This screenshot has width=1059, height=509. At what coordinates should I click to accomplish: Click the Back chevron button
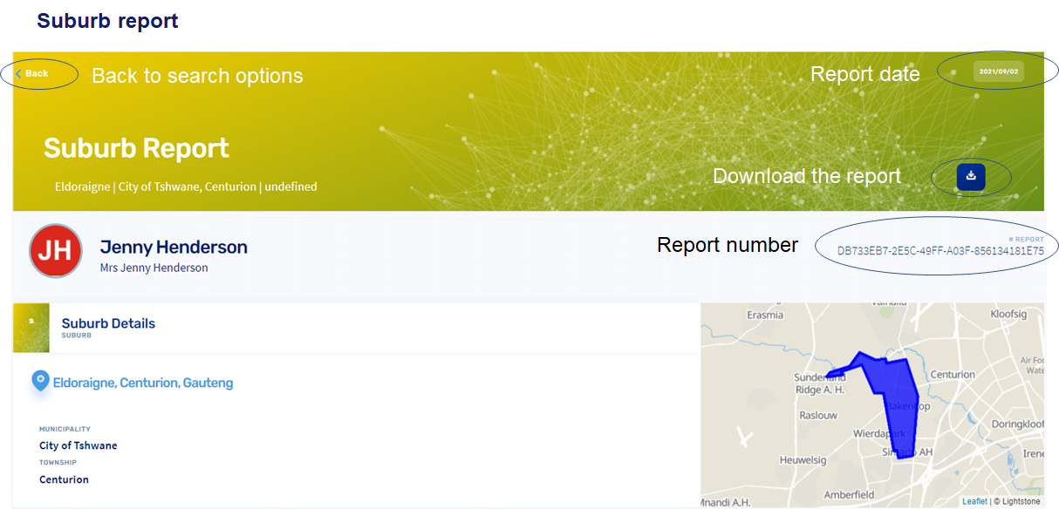tap(32, 74)
